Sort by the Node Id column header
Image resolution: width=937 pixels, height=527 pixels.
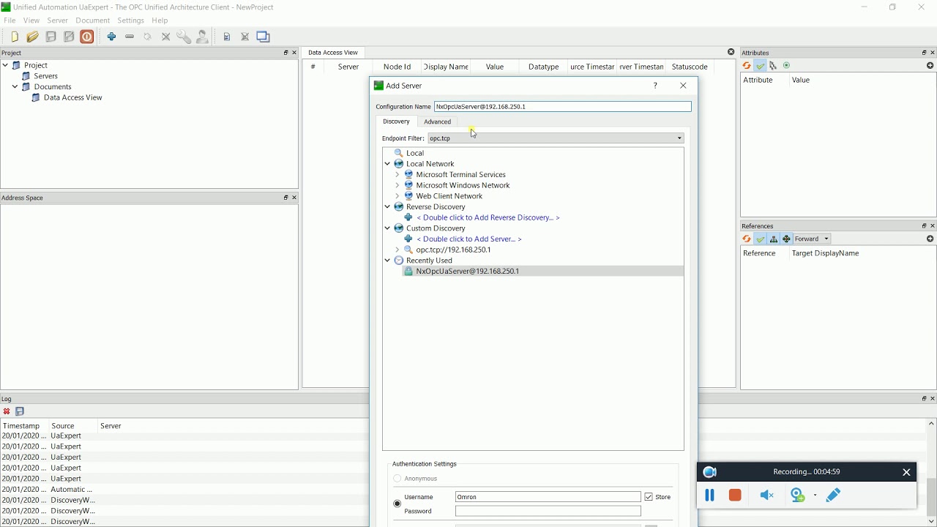pyautogui.click(x=397, y=67)
